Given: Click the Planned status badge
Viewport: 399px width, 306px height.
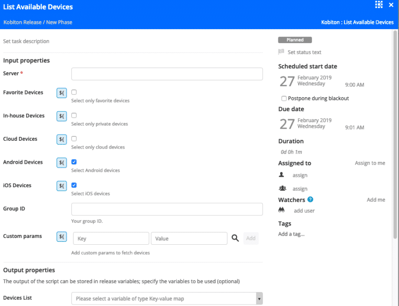Looking at the screenshot, I should pyautogui.click(x=295, y=40).
